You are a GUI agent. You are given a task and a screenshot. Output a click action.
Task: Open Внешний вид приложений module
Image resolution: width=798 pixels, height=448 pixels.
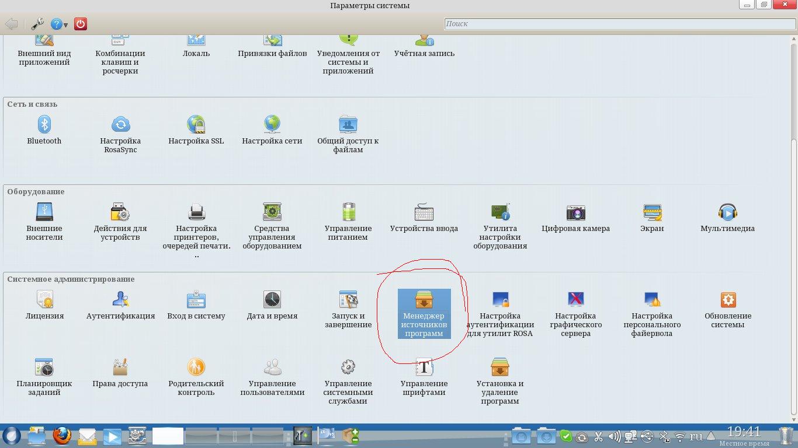pyautogui.click(x=44, y=51)
